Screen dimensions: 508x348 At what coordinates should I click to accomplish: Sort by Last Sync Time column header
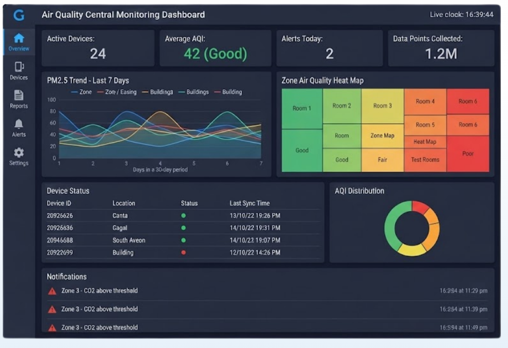point(250,203)
